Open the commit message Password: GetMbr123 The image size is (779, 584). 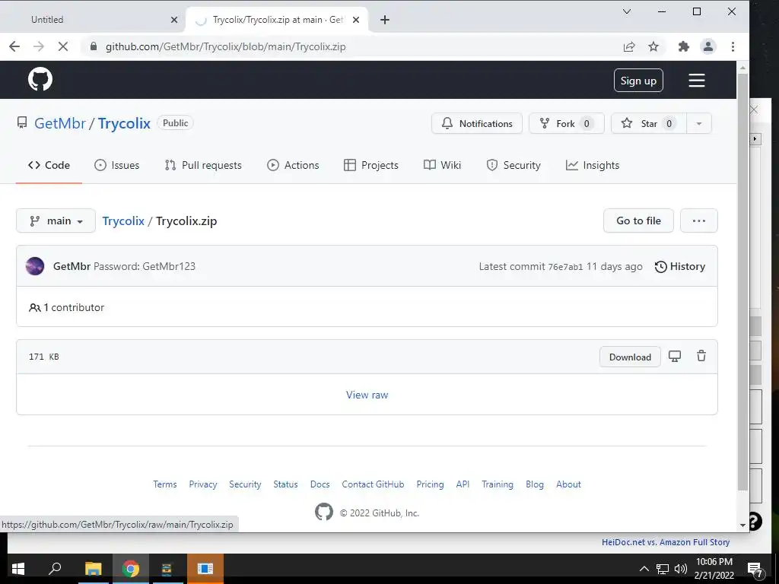point(144,266)
